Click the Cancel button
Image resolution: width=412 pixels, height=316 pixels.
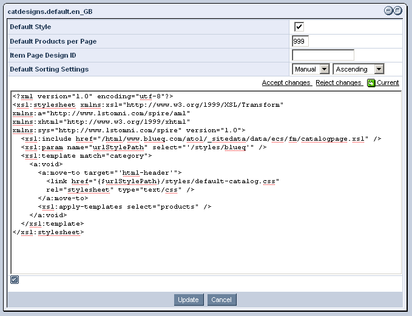(221, 300)
